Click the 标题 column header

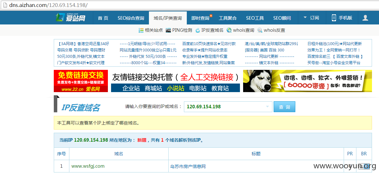(256, 154)
